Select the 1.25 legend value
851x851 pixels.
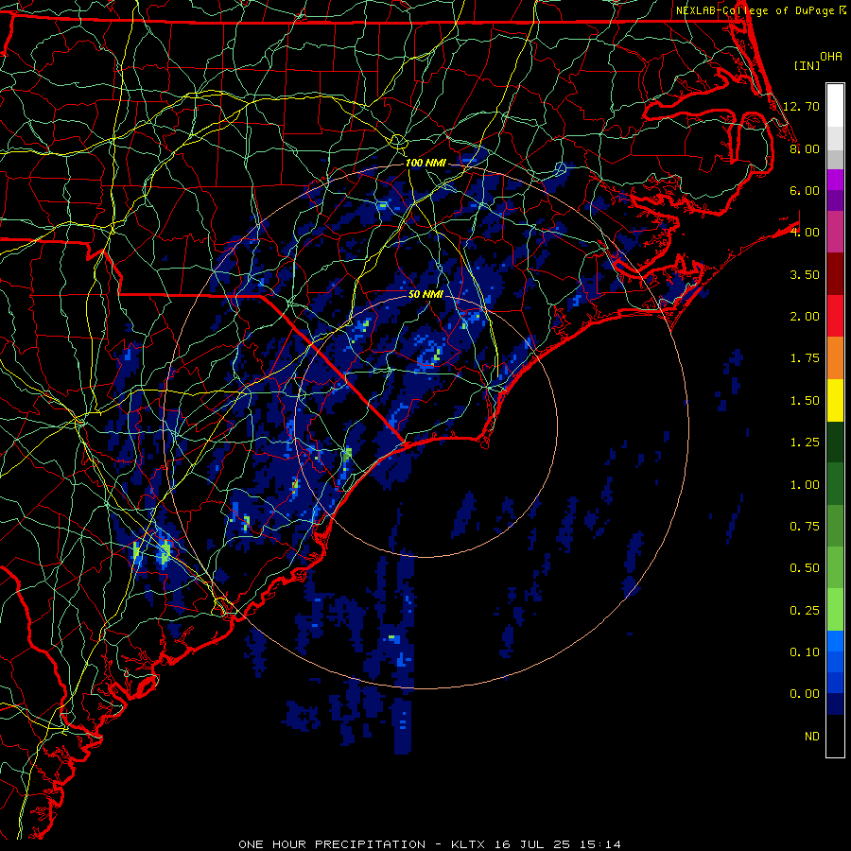tap(805, 442)
